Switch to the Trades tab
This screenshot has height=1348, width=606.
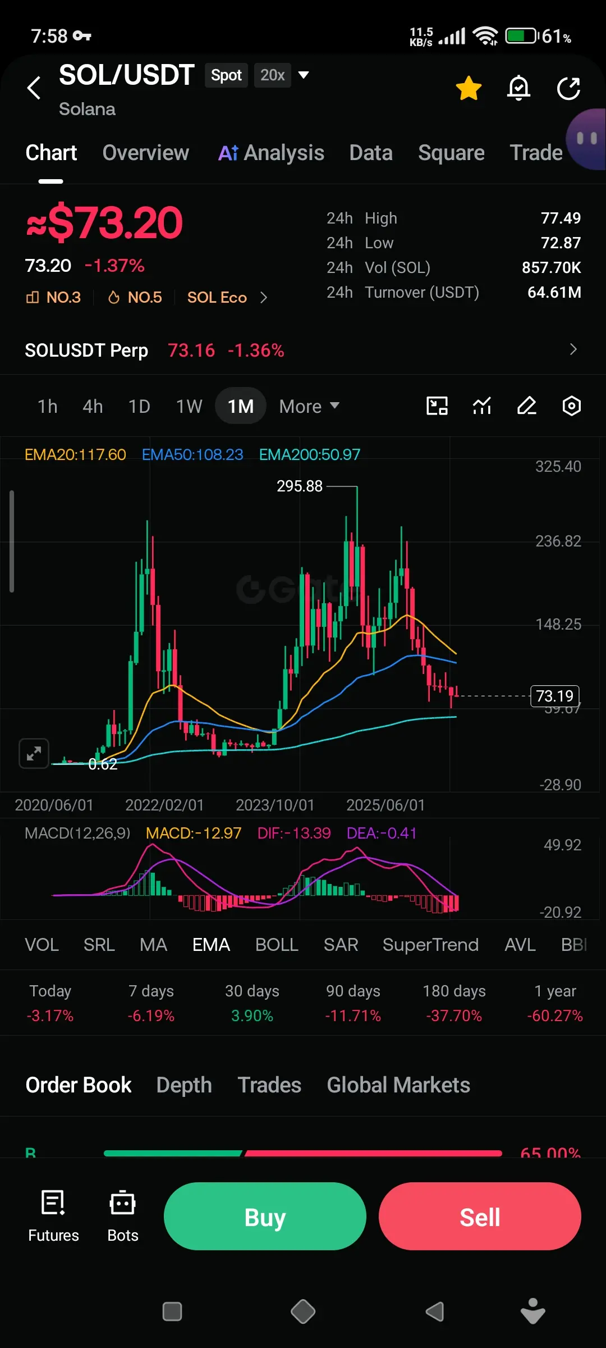[269, 1085]
